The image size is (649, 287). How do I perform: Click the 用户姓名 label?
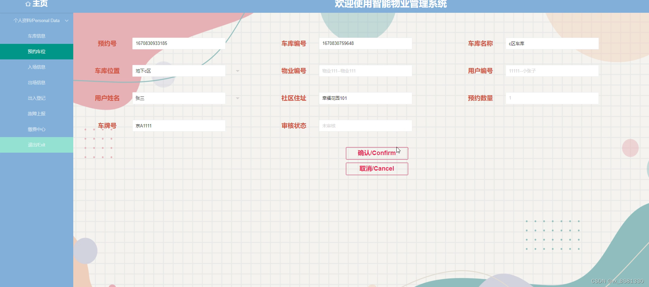tap(107, 98)
